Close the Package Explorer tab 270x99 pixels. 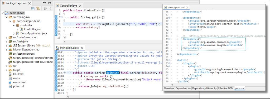click(x=30, y=3)
